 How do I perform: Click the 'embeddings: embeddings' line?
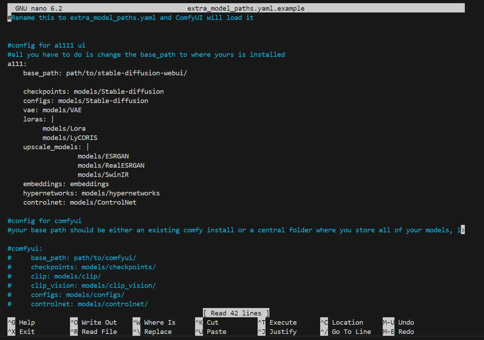(66, 184)
